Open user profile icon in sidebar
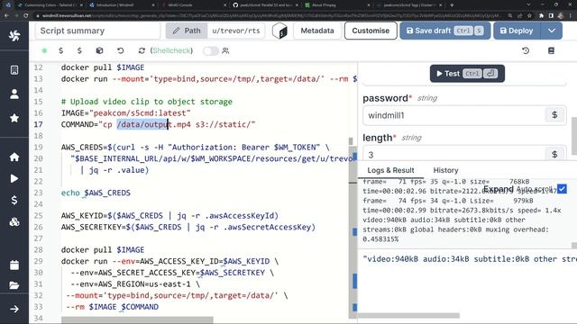 tap(14, 94)
